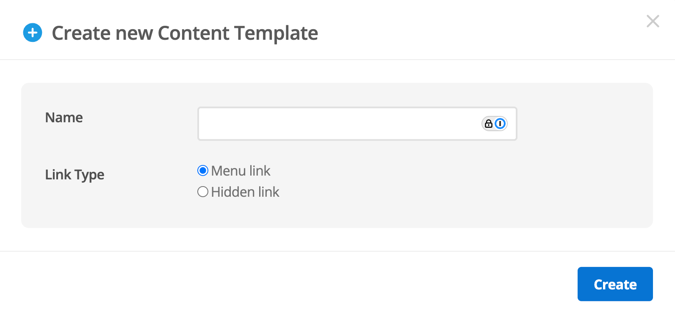675x319 pixels.
Task: Enable Hidden link for the template
Action: pos(202,192)
